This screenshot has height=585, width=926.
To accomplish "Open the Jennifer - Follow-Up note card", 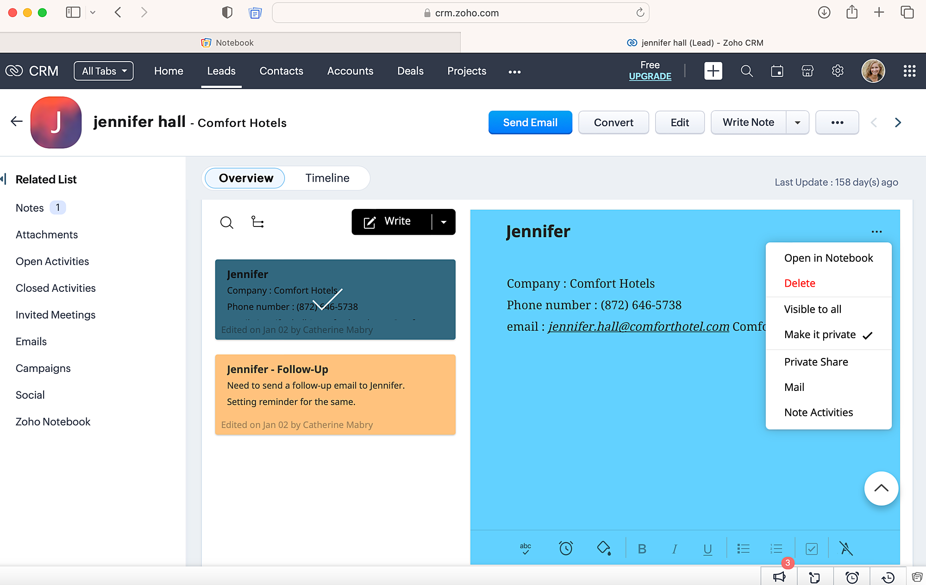I will (x=335, y=394).
